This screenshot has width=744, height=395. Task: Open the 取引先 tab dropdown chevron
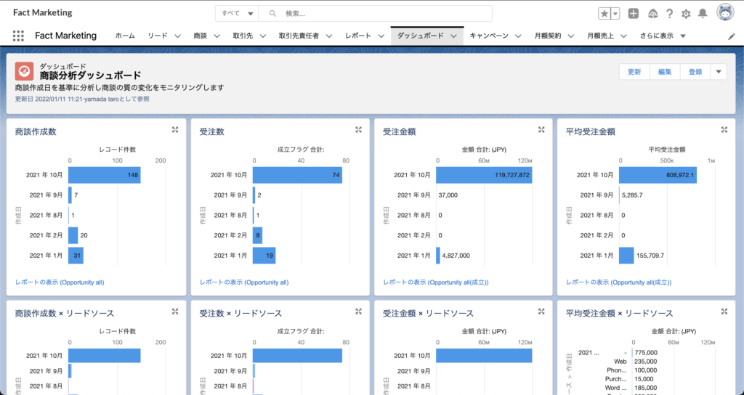coord(263,36)
